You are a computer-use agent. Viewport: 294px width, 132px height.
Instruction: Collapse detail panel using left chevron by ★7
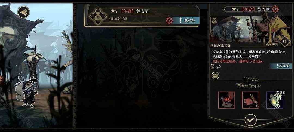(224, 9)
